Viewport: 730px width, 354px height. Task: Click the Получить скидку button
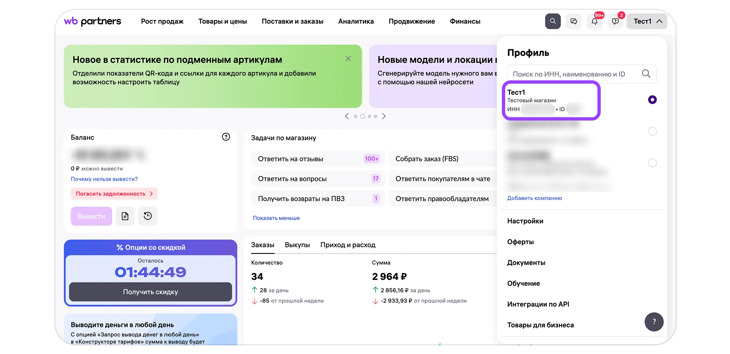pyautogui.click(x=150, y=292)
